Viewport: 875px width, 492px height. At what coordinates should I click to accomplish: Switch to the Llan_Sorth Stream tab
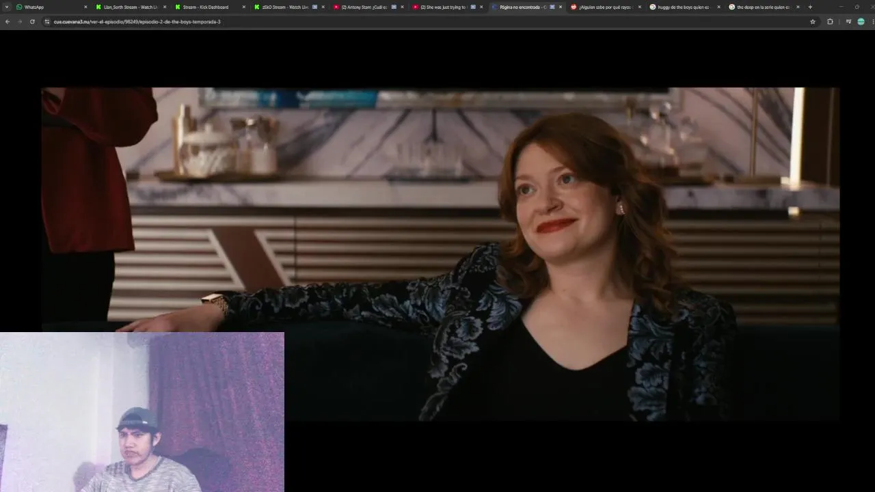[130, 7]
